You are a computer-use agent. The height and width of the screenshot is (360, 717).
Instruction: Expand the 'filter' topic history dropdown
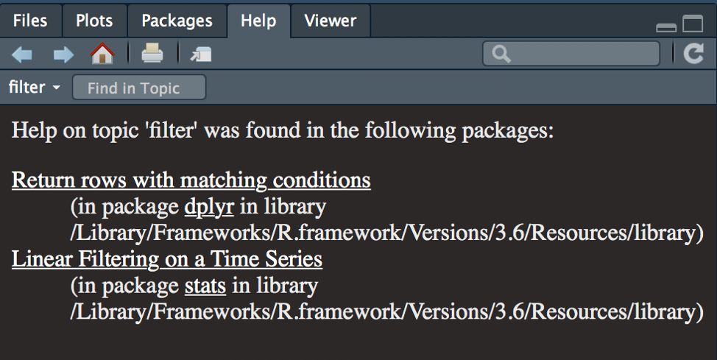pos(56,88)
